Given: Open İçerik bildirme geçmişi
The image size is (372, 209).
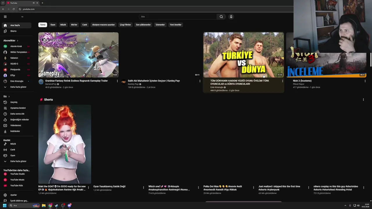Looking at the screenshot, I should (x=17, y=201).
